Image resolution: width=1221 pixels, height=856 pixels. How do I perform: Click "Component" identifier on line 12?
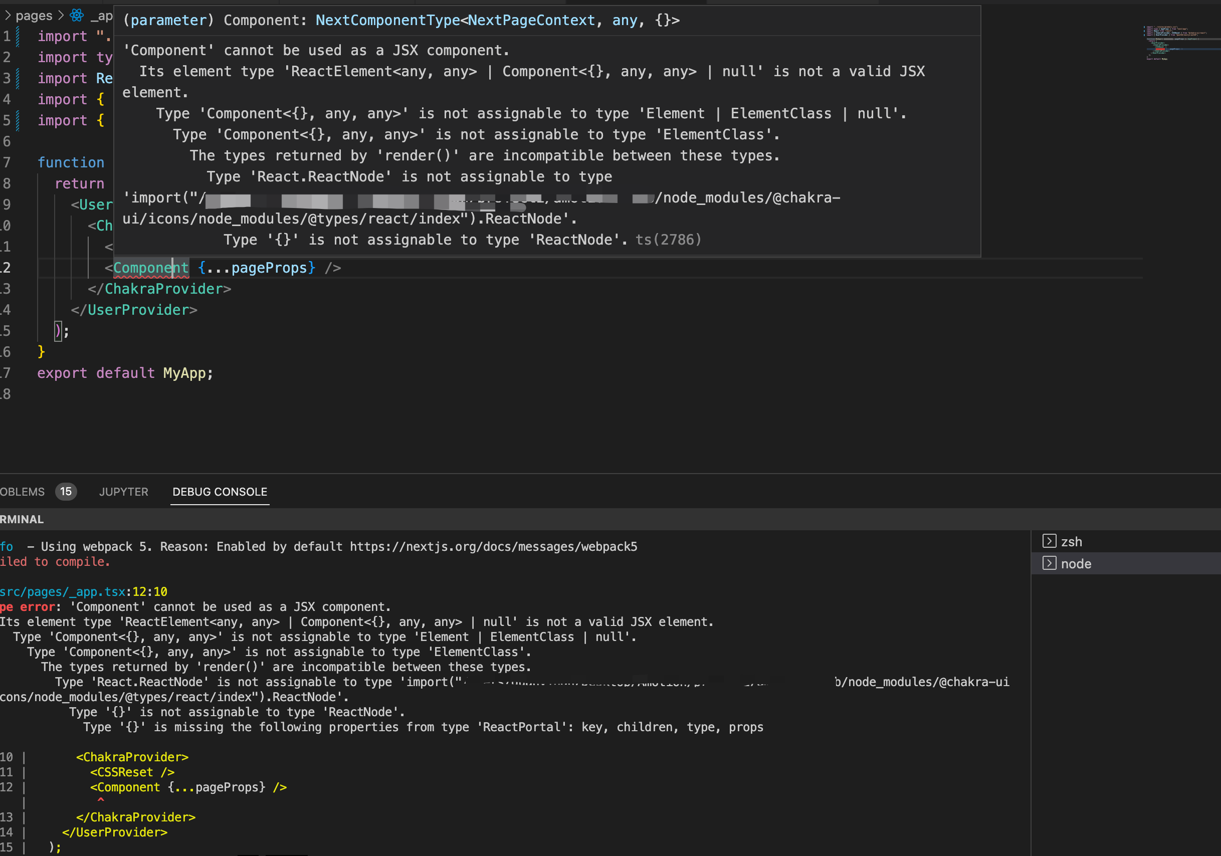tap(150, 268)
